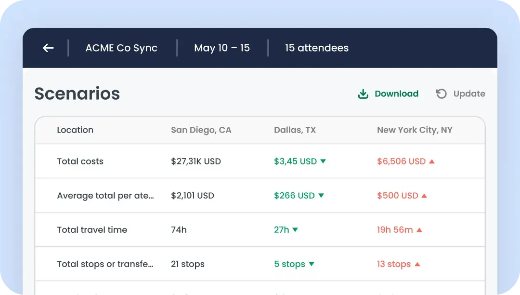520x295 pixels.
Task: Click the $27,31K USD value
Action: click(x=196, y=161)
